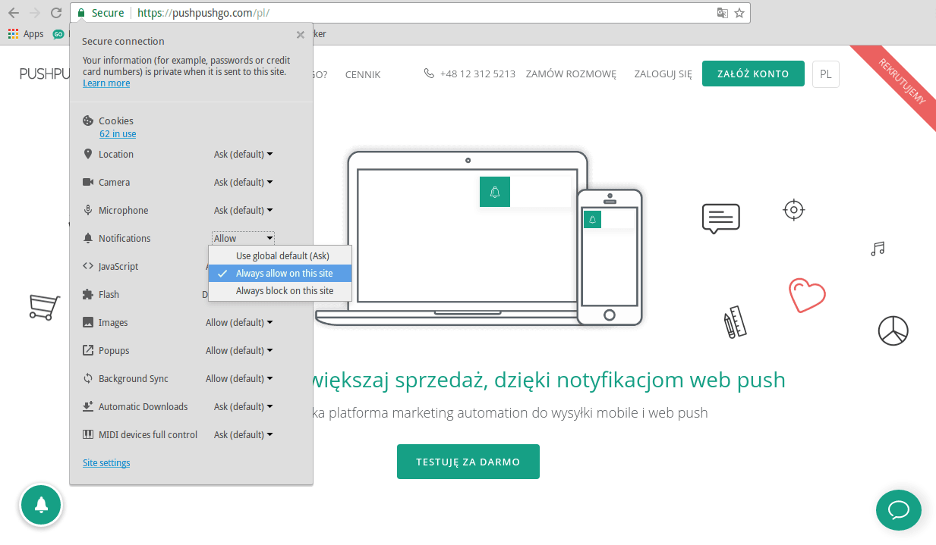This screenshot has width=936, height=545.
Task: Click the music note illustration icon
Action: (878, 249)
